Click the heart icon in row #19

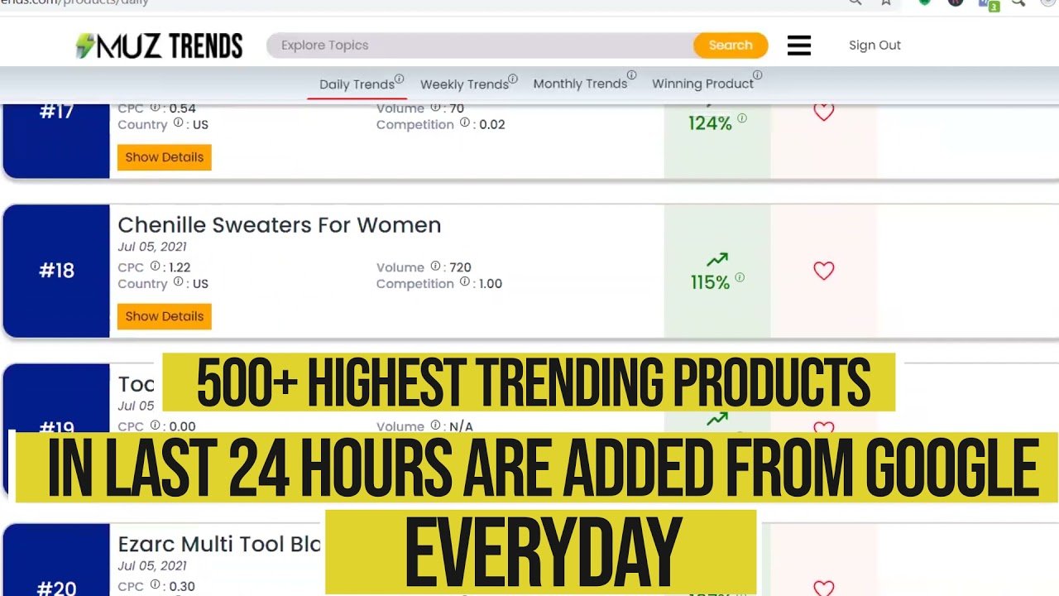tap(823, 428)
